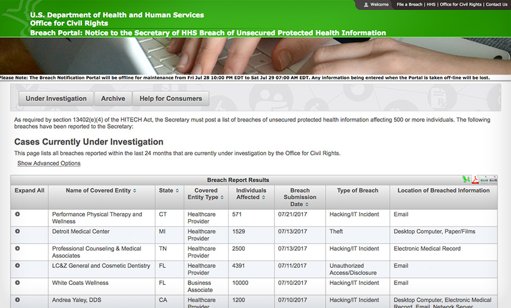Export results as Excel file

click(x=466, y=179)
